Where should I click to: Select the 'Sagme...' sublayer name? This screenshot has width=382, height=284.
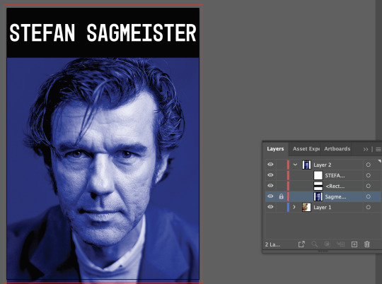(335, 197)
